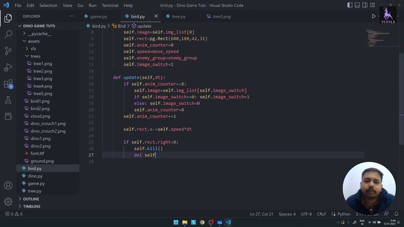Expand the TIMELINE section
Screen dimensions: 404x227
click(32, 206)
